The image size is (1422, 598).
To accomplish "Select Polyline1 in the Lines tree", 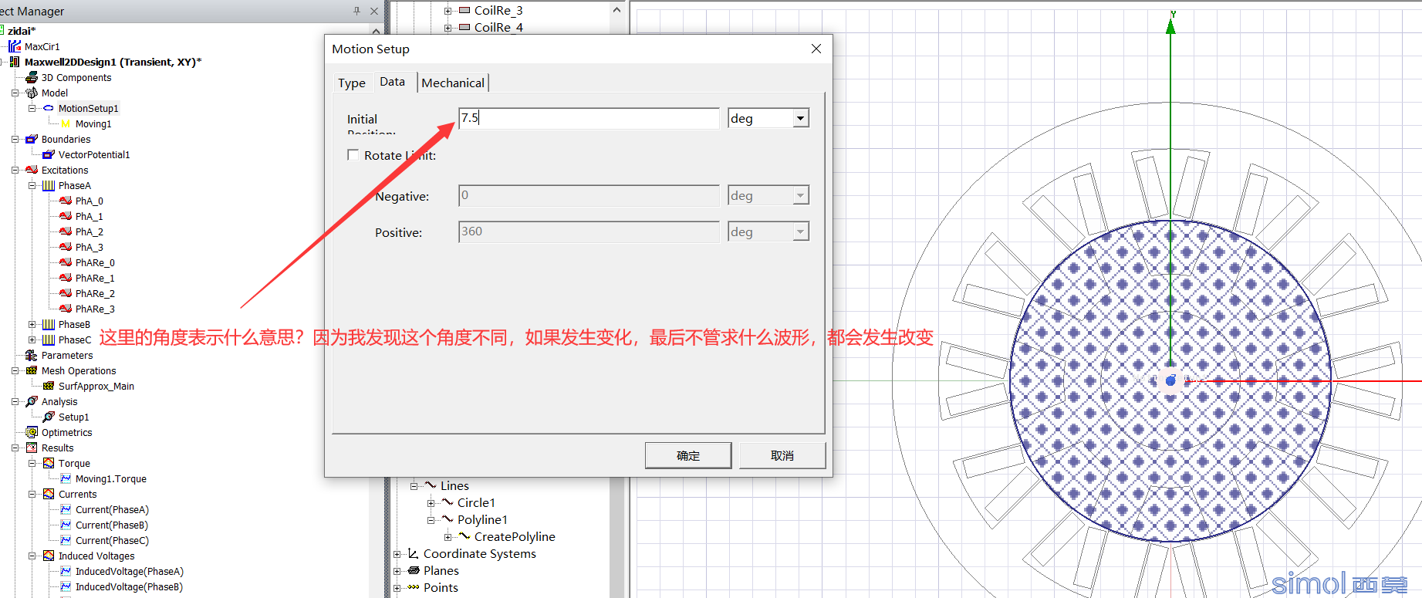I will 482,519.
